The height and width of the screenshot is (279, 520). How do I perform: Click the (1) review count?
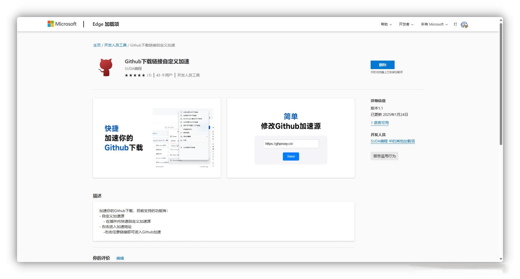[149, 75]
